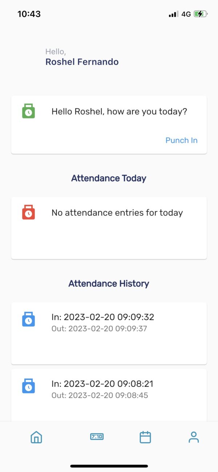Screen dimensions: 218x472
Task: Tap the home indicator bar at screen bottom
Action: (x=109, y=466)
